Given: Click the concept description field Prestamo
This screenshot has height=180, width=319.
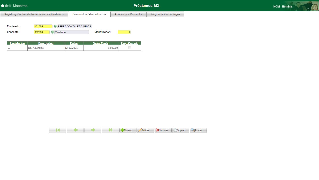Looking at the screenshot, I should (x=72, y=32).
